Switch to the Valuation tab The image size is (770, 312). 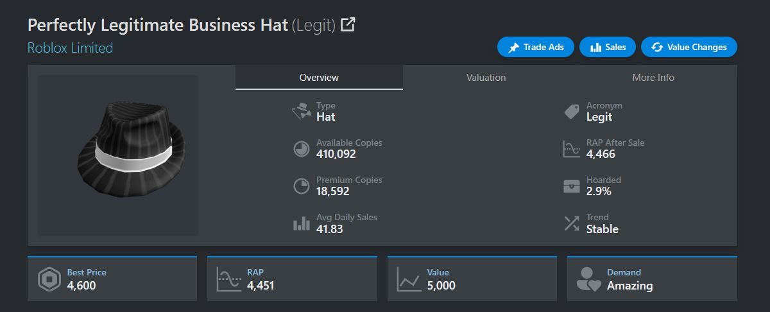tap(486, 77)
